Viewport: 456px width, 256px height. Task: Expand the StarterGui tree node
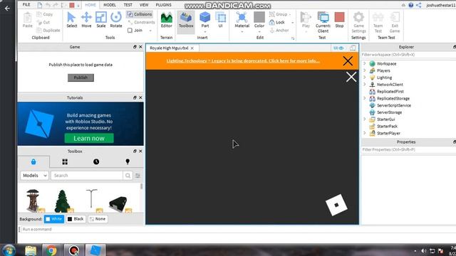364,119
